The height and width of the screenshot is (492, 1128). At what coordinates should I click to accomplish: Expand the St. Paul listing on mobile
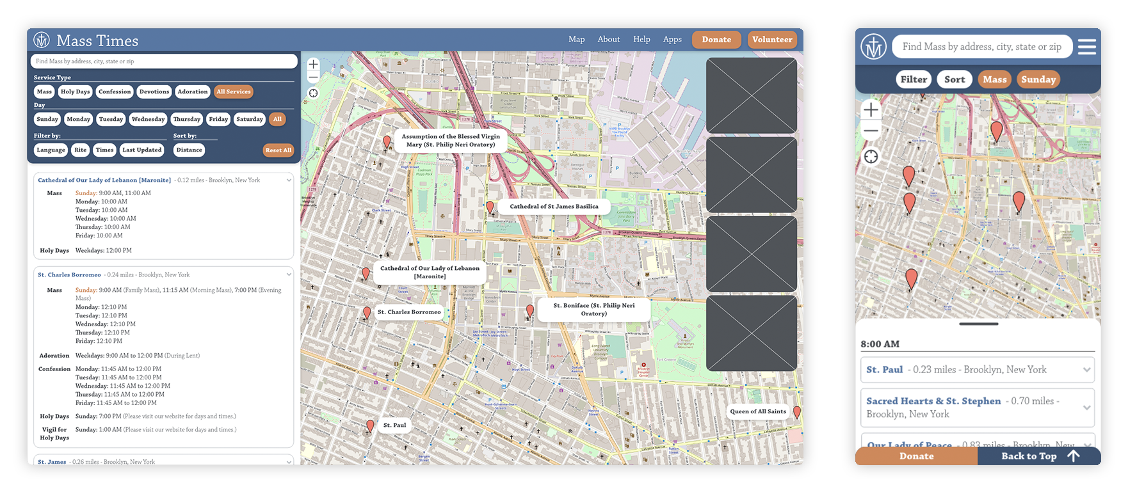1086,370
